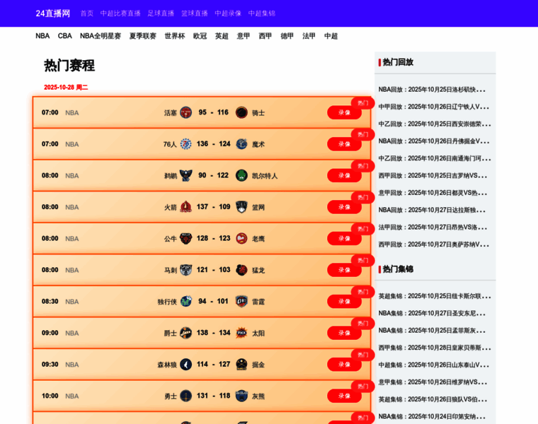
Task: Click 录像 button for 马刺 vs 猛龙
Action: pos(344,270)
